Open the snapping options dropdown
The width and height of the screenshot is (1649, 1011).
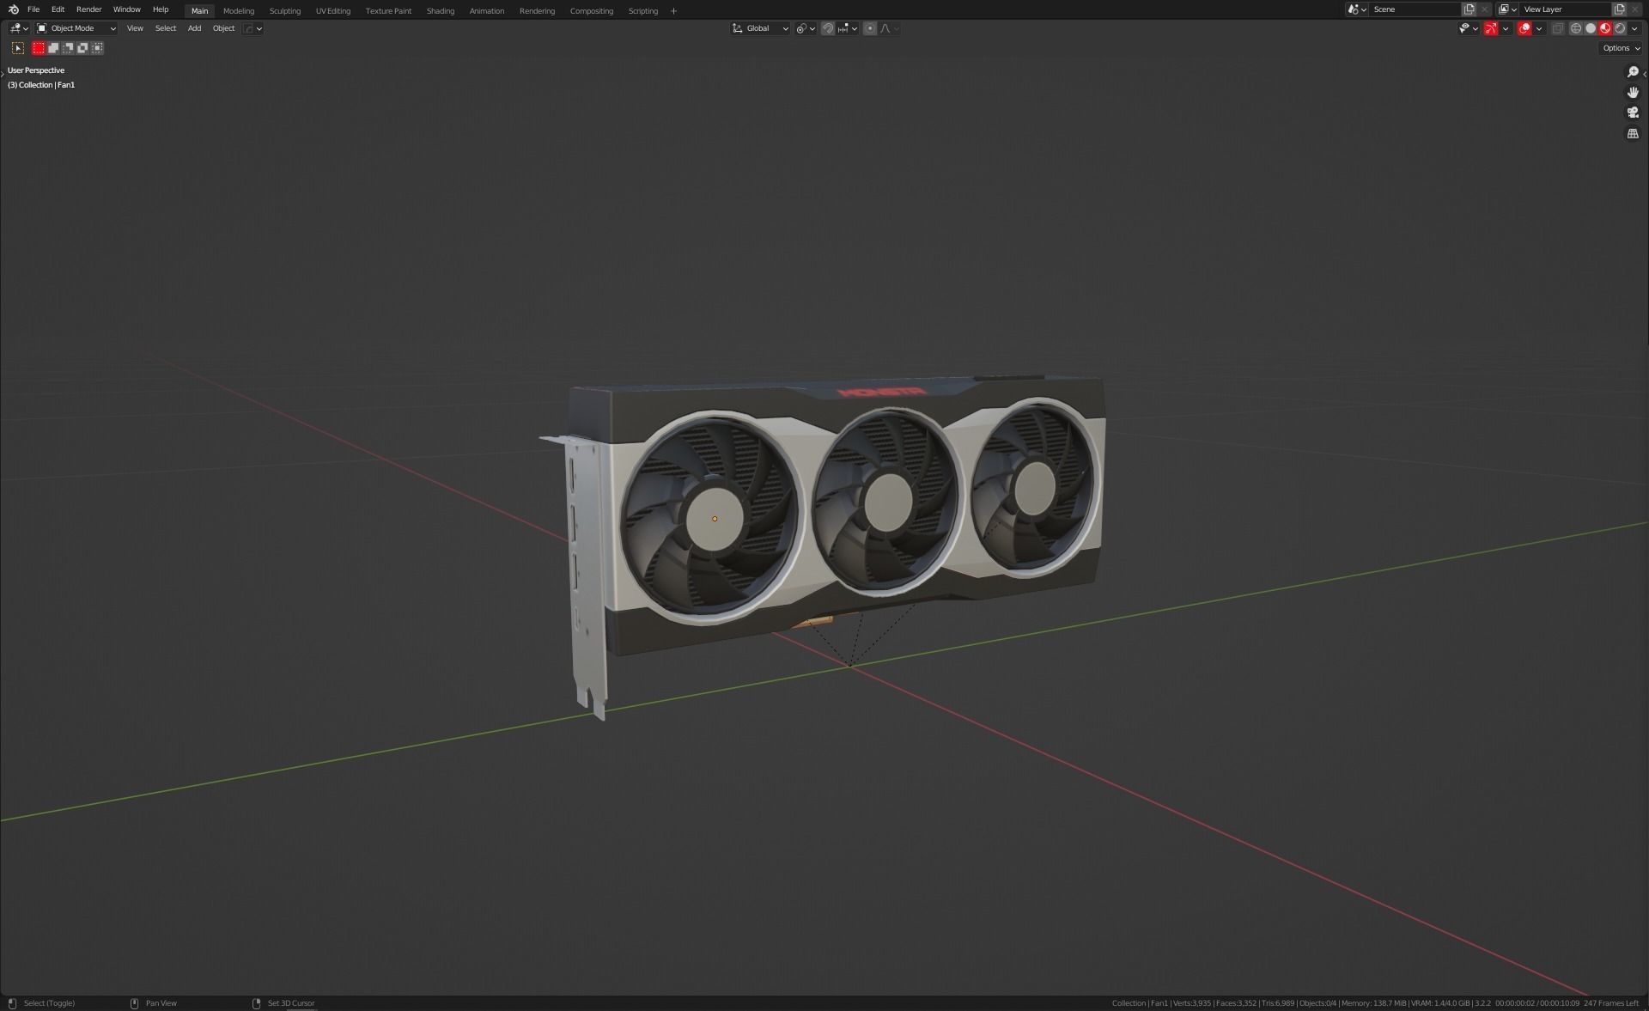tap(848, 28)
